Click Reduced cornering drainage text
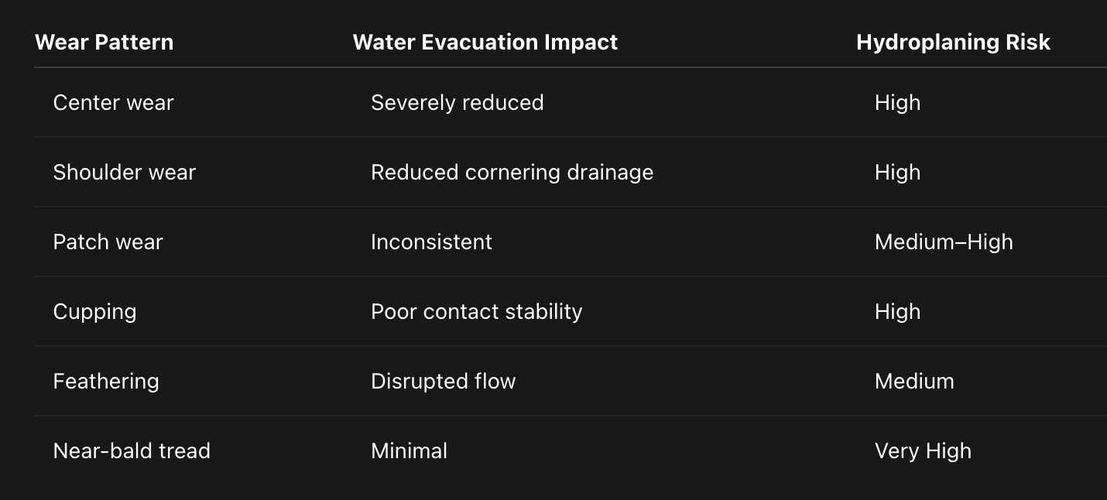Screen dimensions: 1107x500 tap(512, 172)
